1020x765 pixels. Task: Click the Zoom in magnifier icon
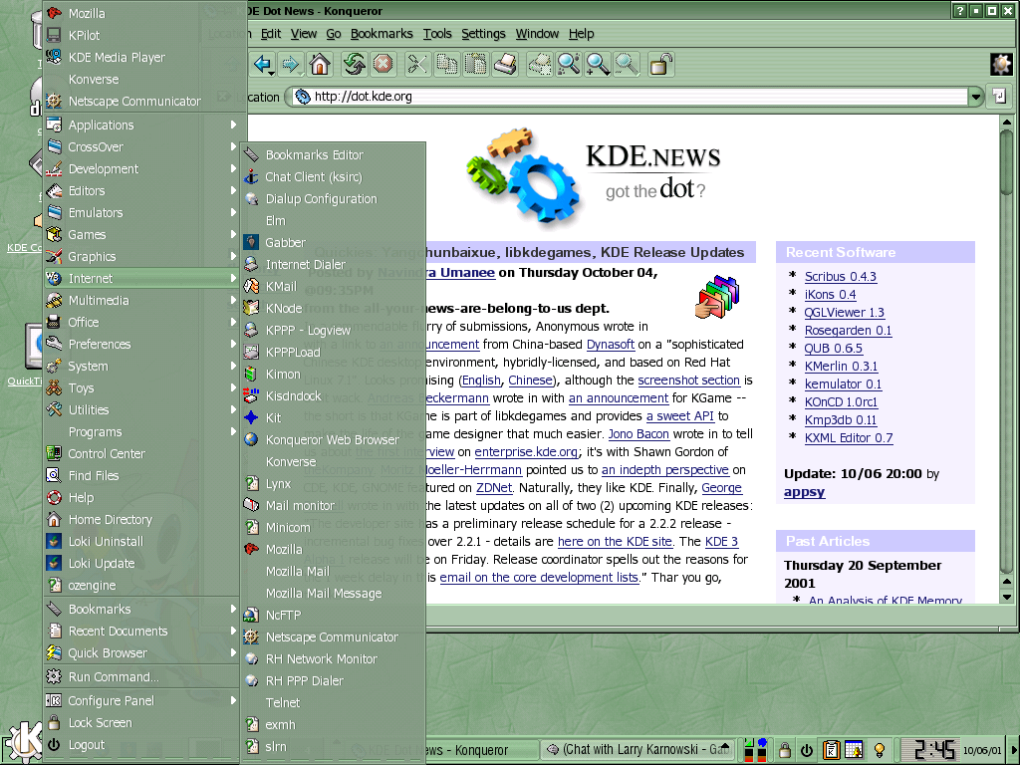tap(598, 65)
